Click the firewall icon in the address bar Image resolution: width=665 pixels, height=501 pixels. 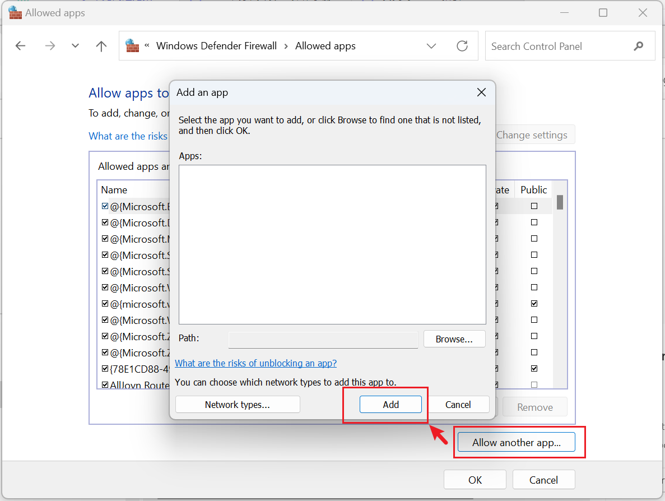click(x=132, y=46)
